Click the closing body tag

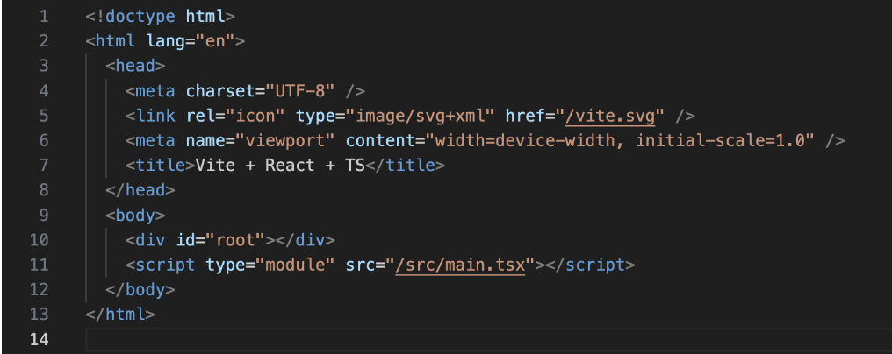140,290
